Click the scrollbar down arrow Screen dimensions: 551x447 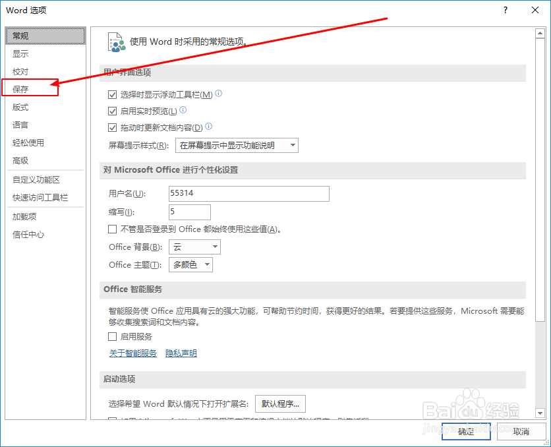[x=540, y=413]
